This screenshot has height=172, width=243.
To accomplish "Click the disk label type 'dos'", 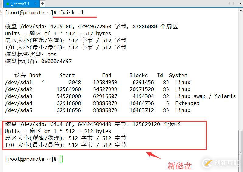I will (52, 54).
